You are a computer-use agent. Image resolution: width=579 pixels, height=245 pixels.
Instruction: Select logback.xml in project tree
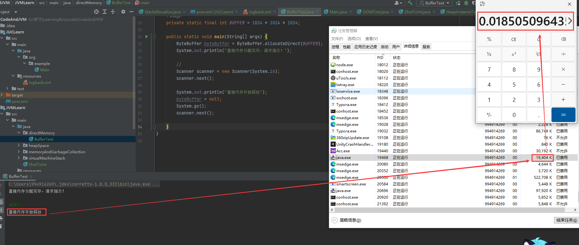pos(40,82)
